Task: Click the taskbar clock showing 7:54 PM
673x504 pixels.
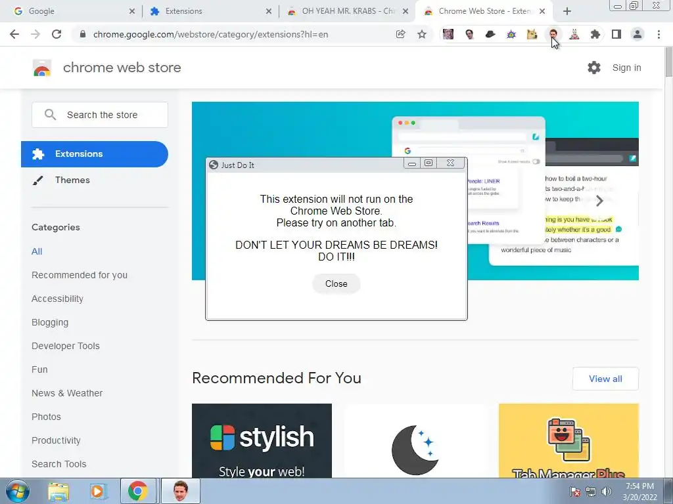Action: click(639, 492)
